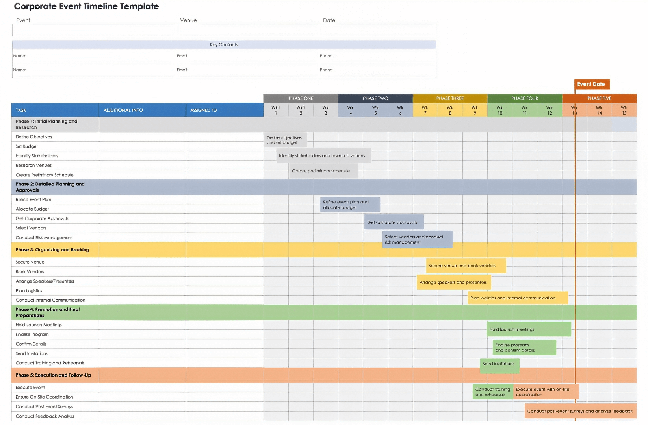Select 'Phase 1: Initial Planning and Research' row
Viewport: 648px width, 425px height.
coord(324,124)
